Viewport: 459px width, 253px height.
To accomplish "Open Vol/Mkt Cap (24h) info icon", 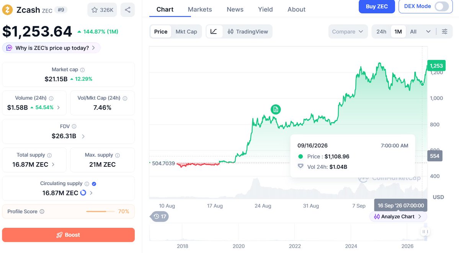I will click(x=125, y=98).
